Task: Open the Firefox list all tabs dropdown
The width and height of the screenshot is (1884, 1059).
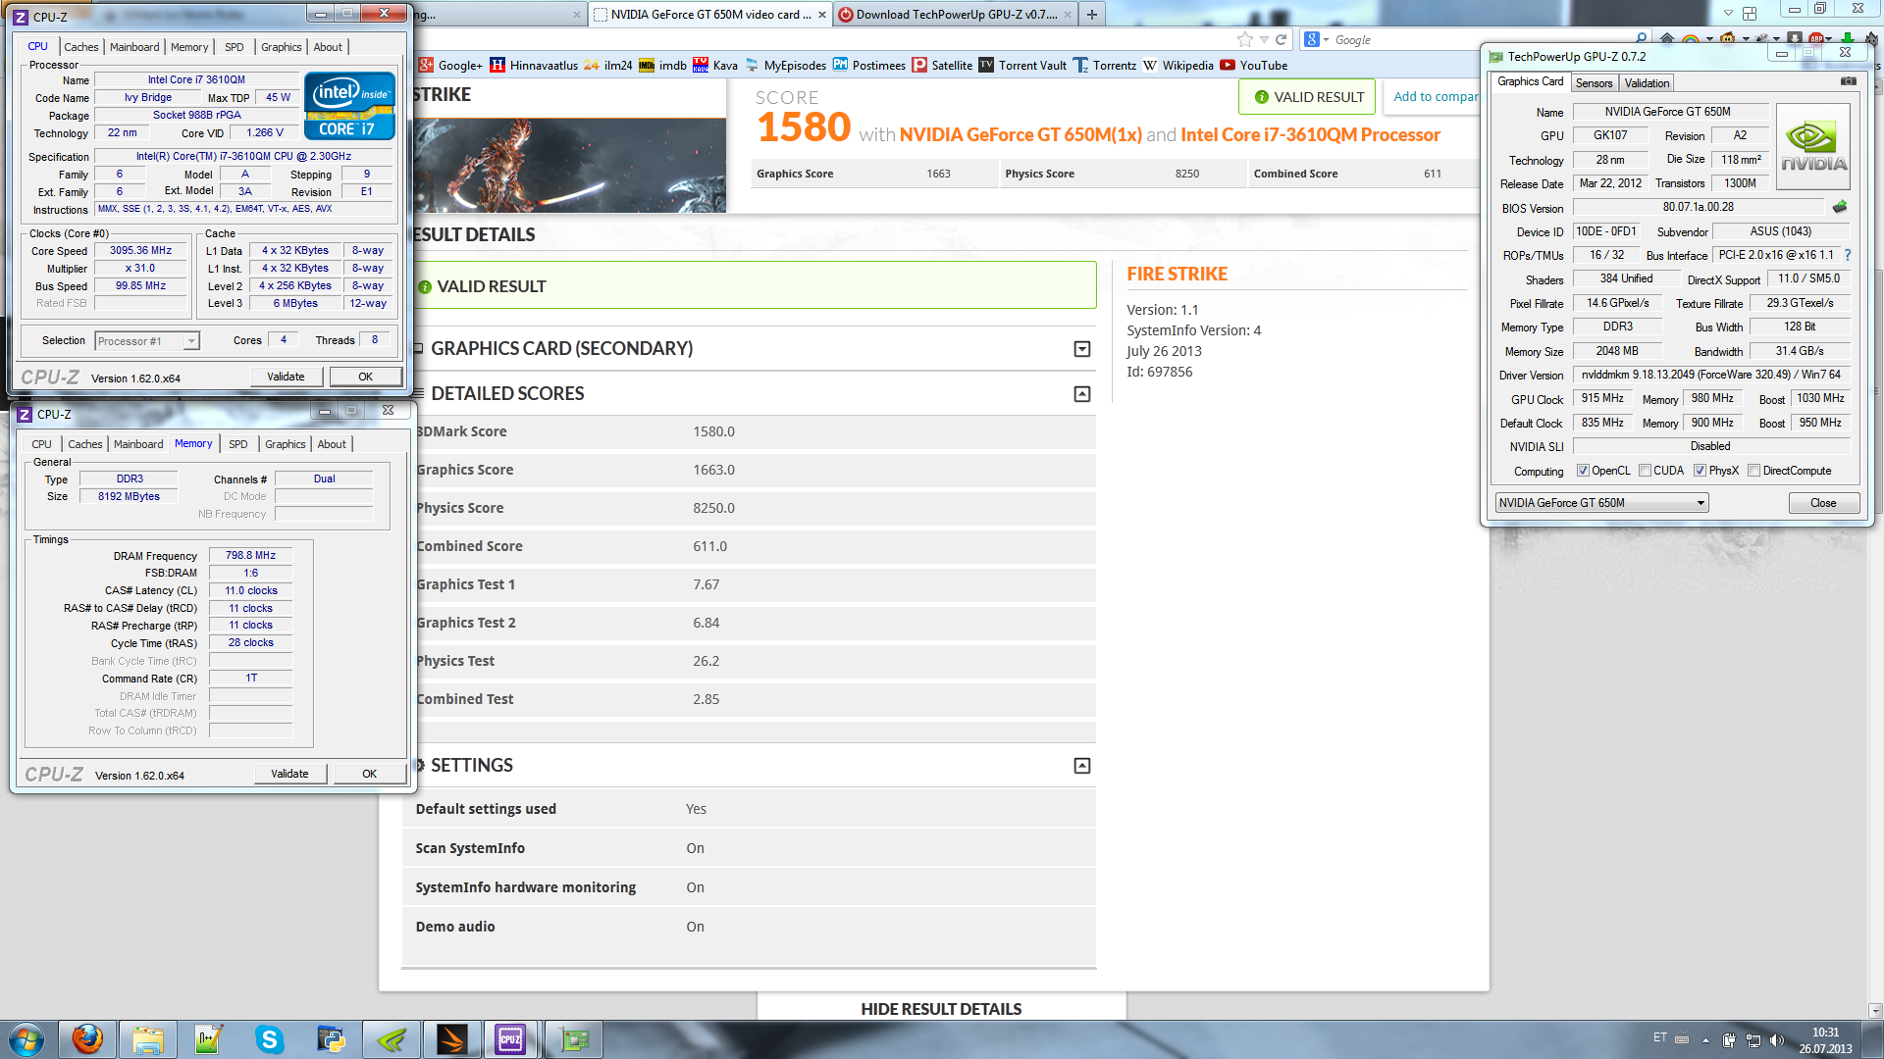Action: point(1728,13)
